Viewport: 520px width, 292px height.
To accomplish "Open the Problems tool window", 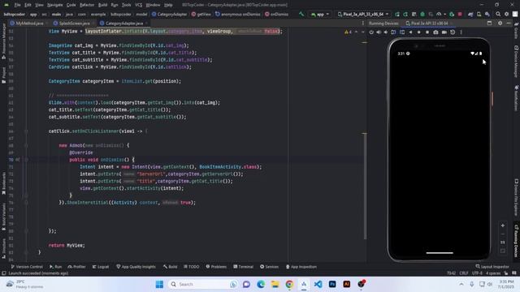I will (x=216, y=267).
